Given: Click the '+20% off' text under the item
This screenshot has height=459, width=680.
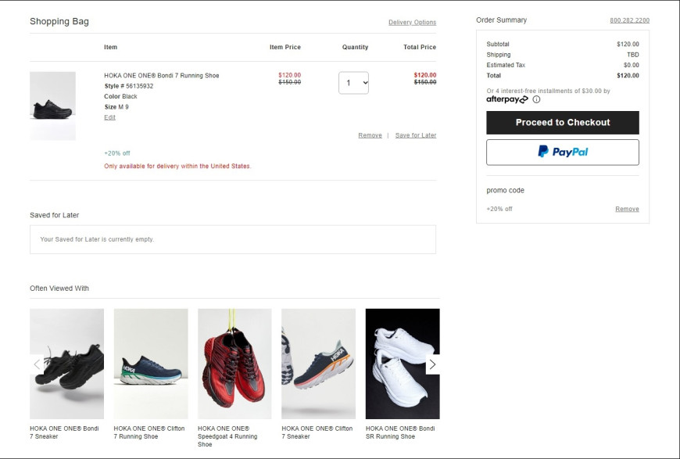Looking at the screenshot, I should [117, 153].
